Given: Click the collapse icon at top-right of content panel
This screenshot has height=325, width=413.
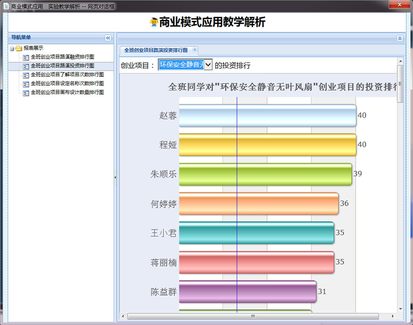Looking at the screenshot, I should click(x=400, y=38).
